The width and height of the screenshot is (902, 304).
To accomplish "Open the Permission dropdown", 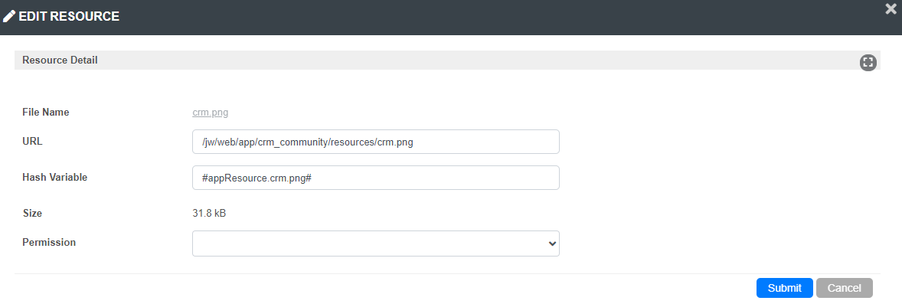I will (376, 244).
